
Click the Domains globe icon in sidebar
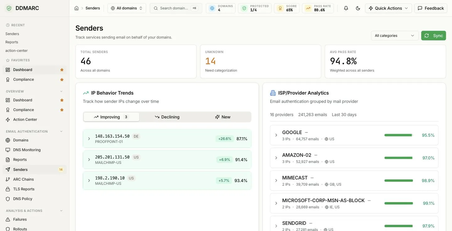pyautogui.click(x=8, y=140)
